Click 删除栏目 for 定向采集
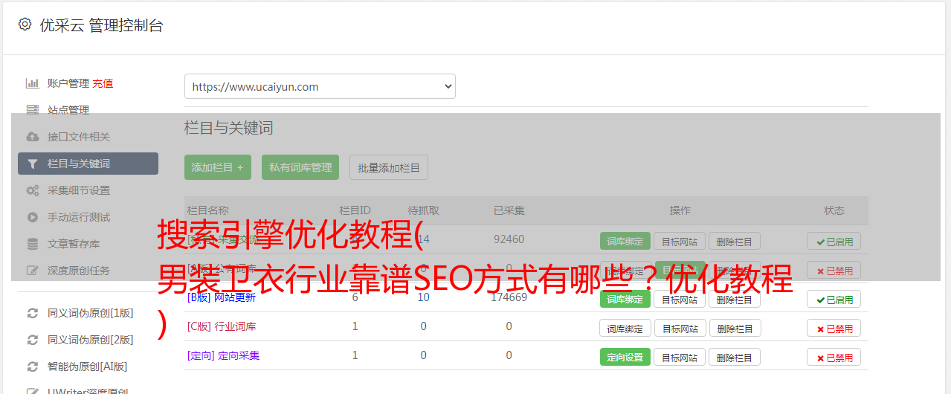This screenshot has height=394, width=951. [x=734, y=357]
